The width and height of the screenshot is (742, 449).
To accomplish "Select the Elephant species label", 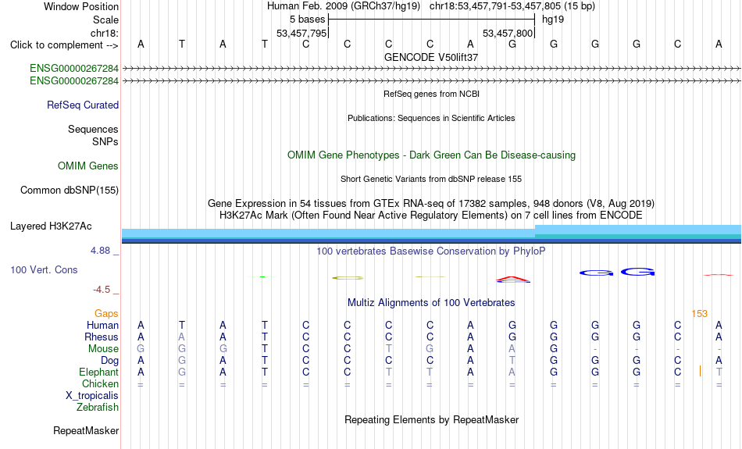I will click(x=98, y=372).
